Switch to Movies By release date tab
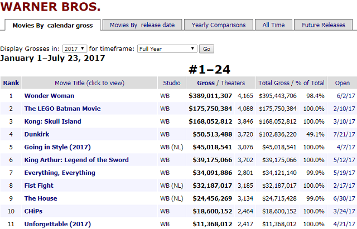The width and height of the screenshot is (357, 229). pyautogui.click(x=142, y=25)
